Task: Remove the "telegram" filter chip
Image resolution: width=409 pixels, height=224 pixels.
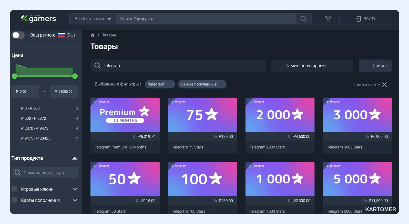Action: [160, 84]
